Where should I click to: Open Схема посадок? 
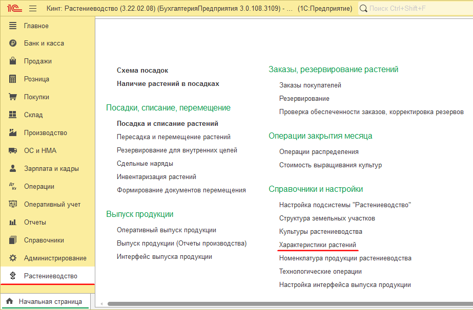[x=142, y=70]
